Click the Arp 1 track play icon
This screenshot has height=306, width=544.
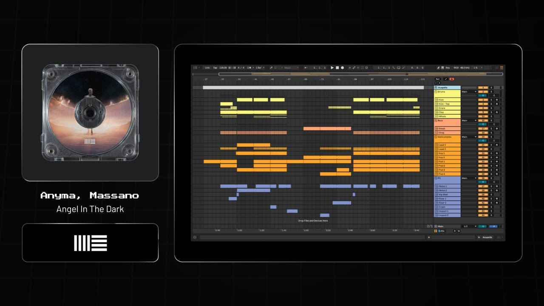(x=437, y=153)
